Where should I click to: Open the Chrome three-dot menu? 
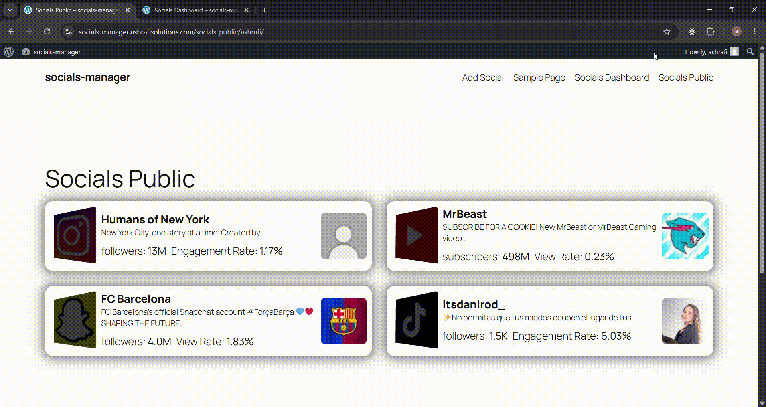[x=754, y=32]
